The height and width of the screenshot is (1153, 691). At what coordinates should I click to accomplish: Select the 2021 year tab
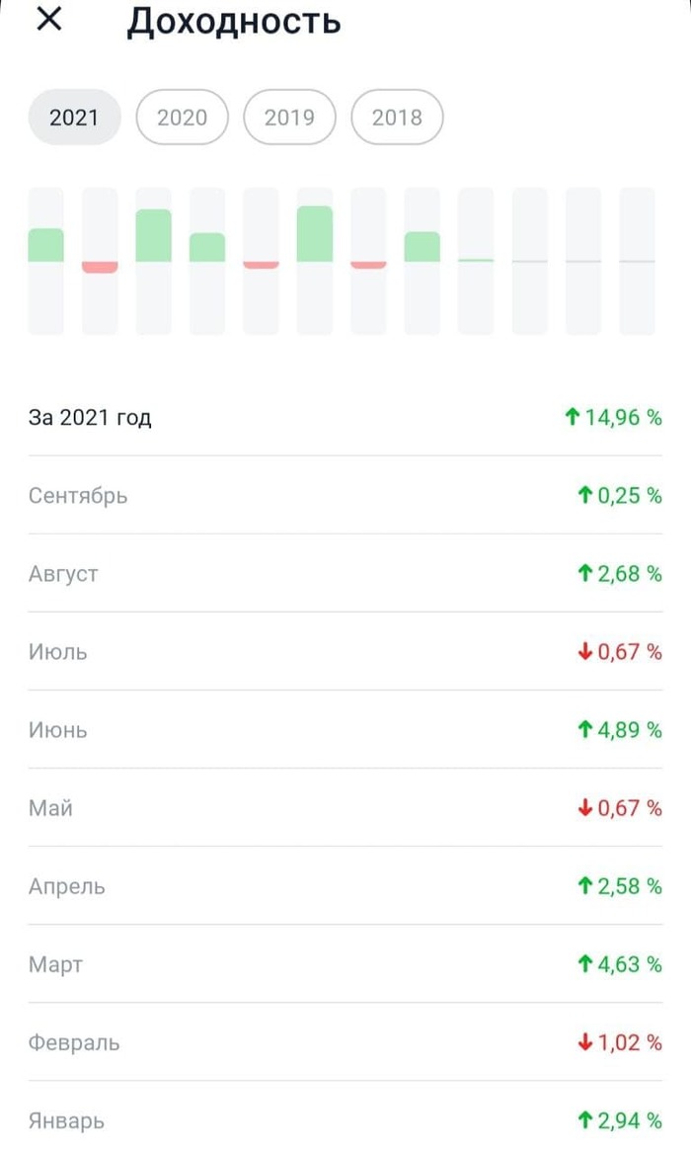click(74, 118)
